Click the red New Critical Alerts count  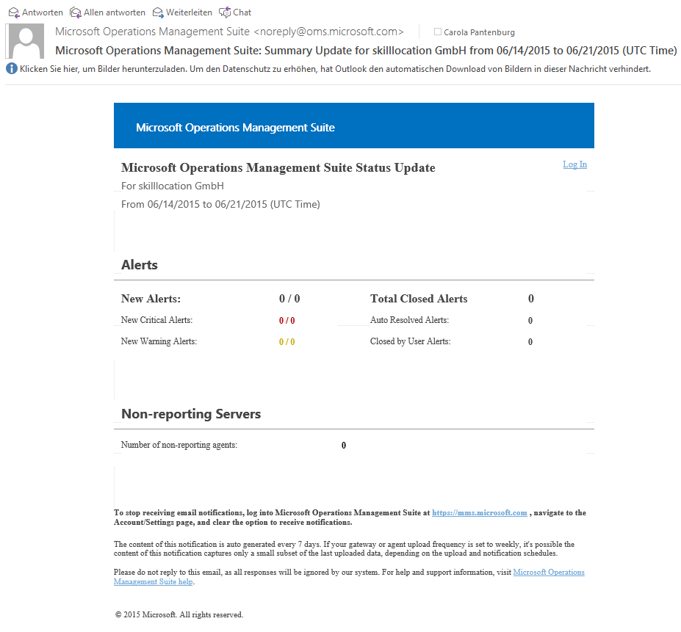287,321
